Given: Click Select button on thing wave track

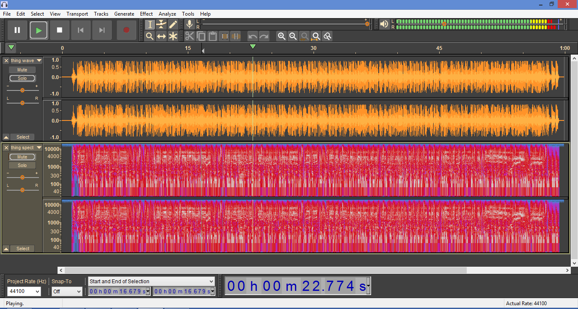Looking at the screenshot, I should [23, 137].
